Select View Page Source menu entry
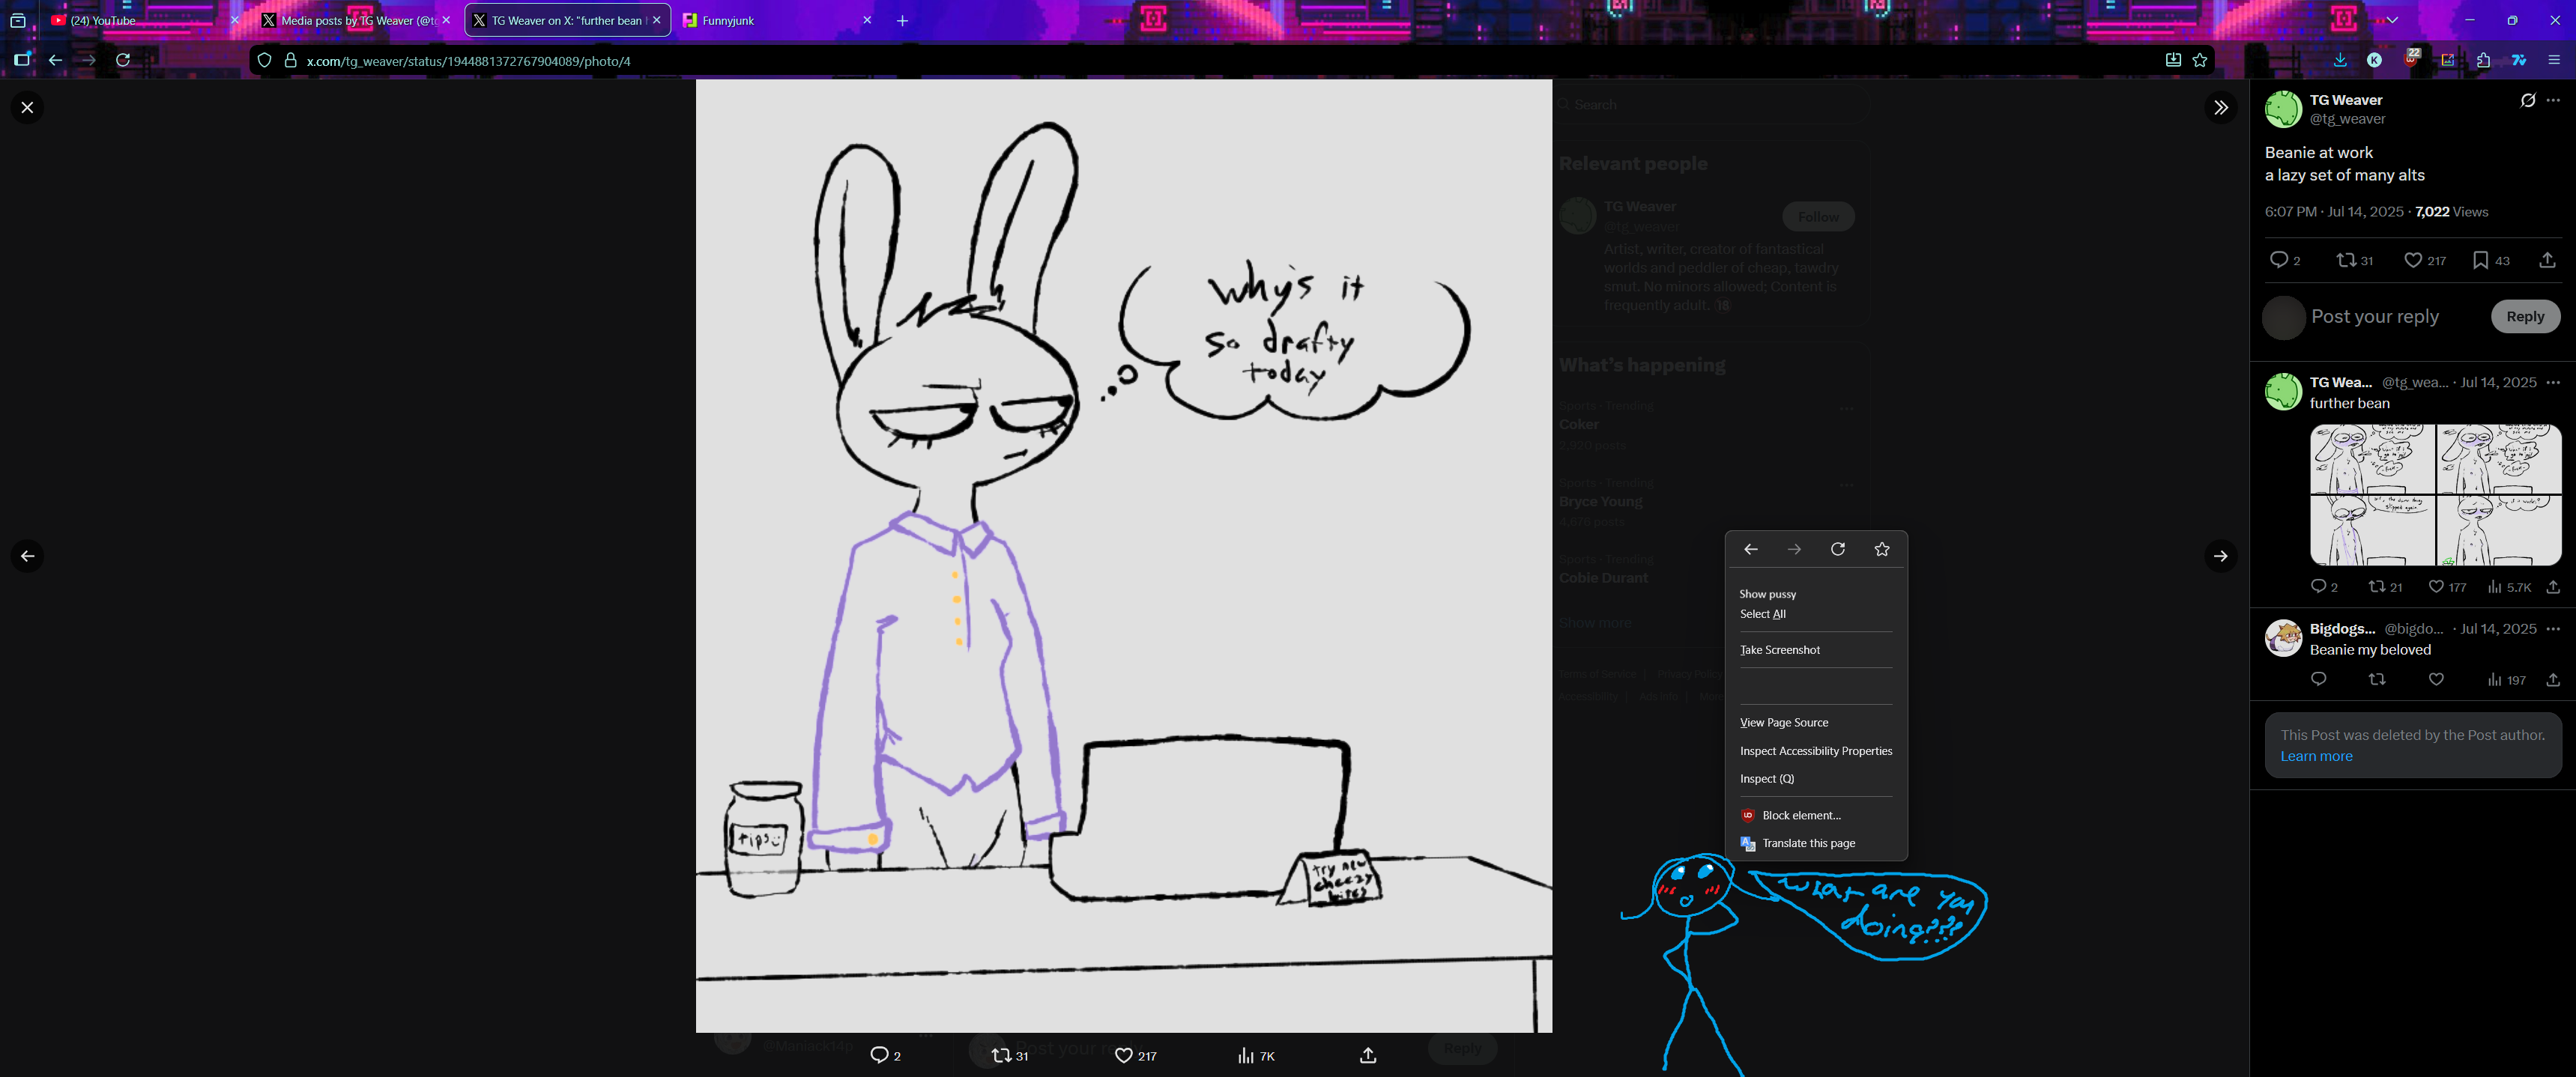2576x1077 pixels. tap(1784, 722)
